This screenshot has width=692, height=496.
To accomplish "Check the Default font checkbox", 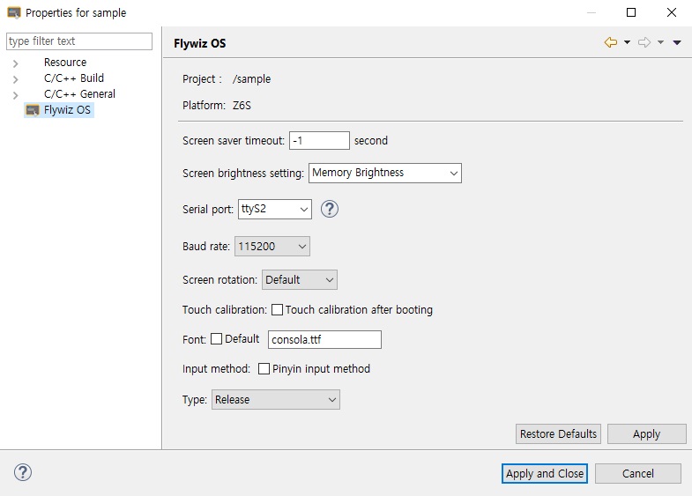I will 216,338.
